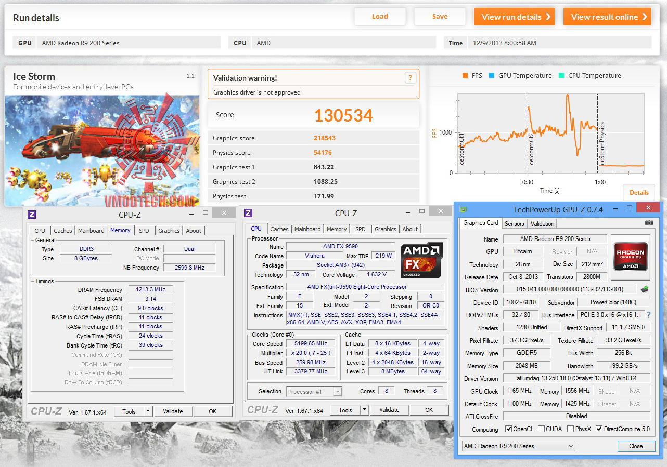Click the Save button in Run details

pyautogui.click(x=440, y=17)
